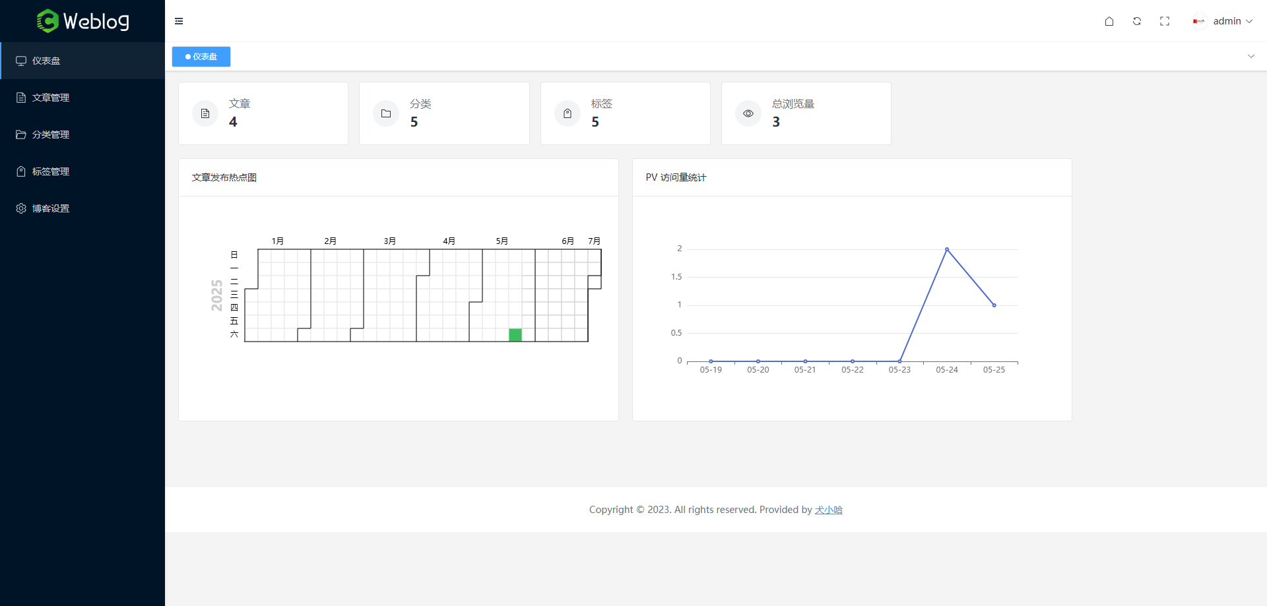Click the 文章 document icon on card

pos(205,113)
